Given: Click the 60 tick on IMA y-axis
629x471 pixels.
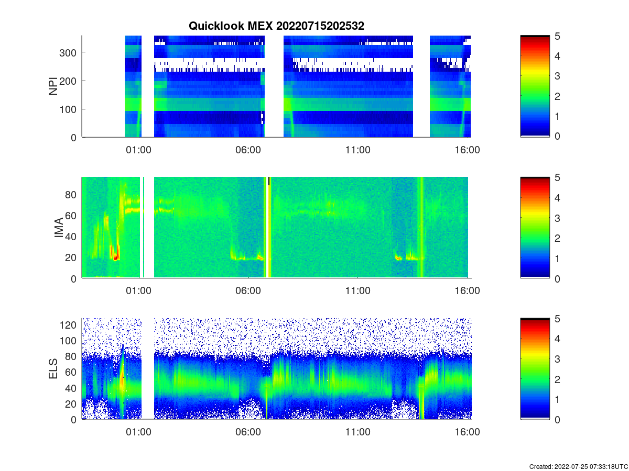Looking at the screenshot, I should [x=72, y=215].
